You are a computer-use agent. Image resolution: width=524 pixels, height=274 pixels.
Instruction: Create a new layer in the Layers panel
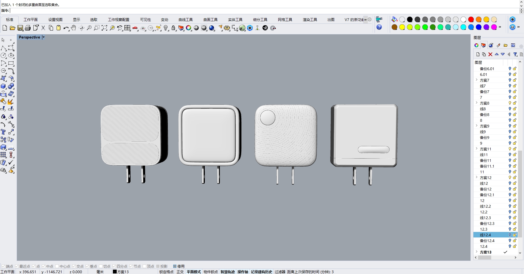(478, 54)
